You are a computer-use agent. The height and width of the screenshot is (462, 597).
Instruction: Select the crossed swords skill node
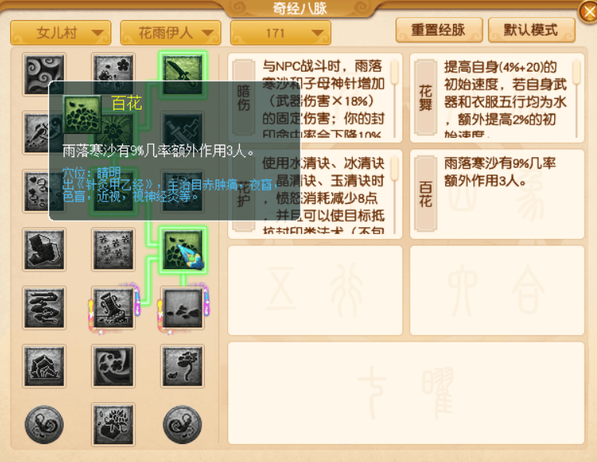[183, 131]
